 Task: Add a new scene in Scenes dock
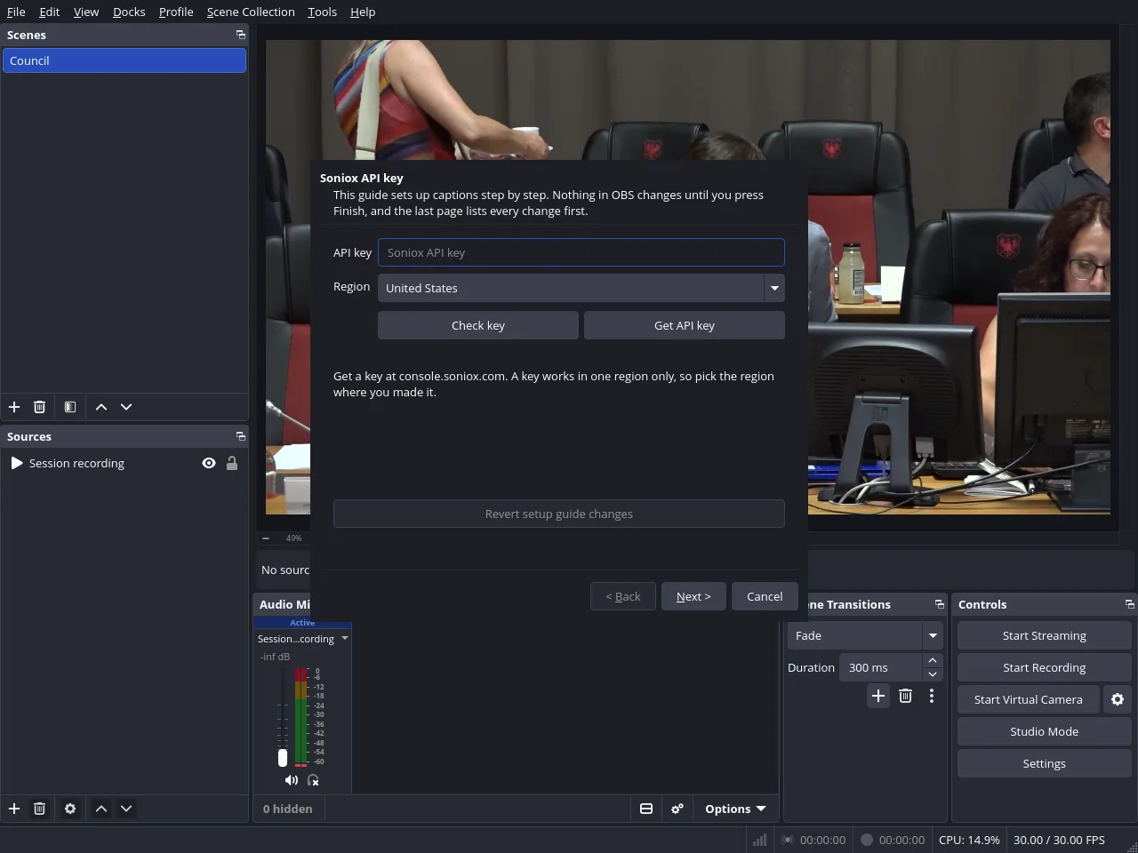[x=14, y=407]
